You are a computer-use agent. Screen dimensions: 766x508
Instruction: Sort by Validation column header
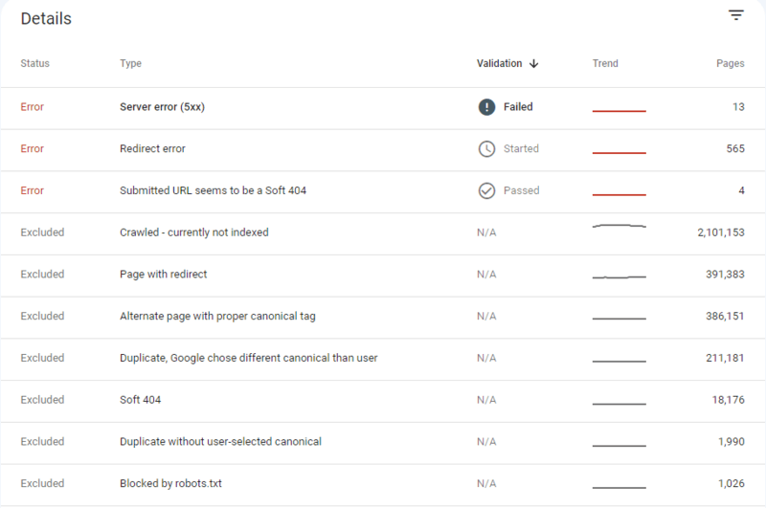499,64
